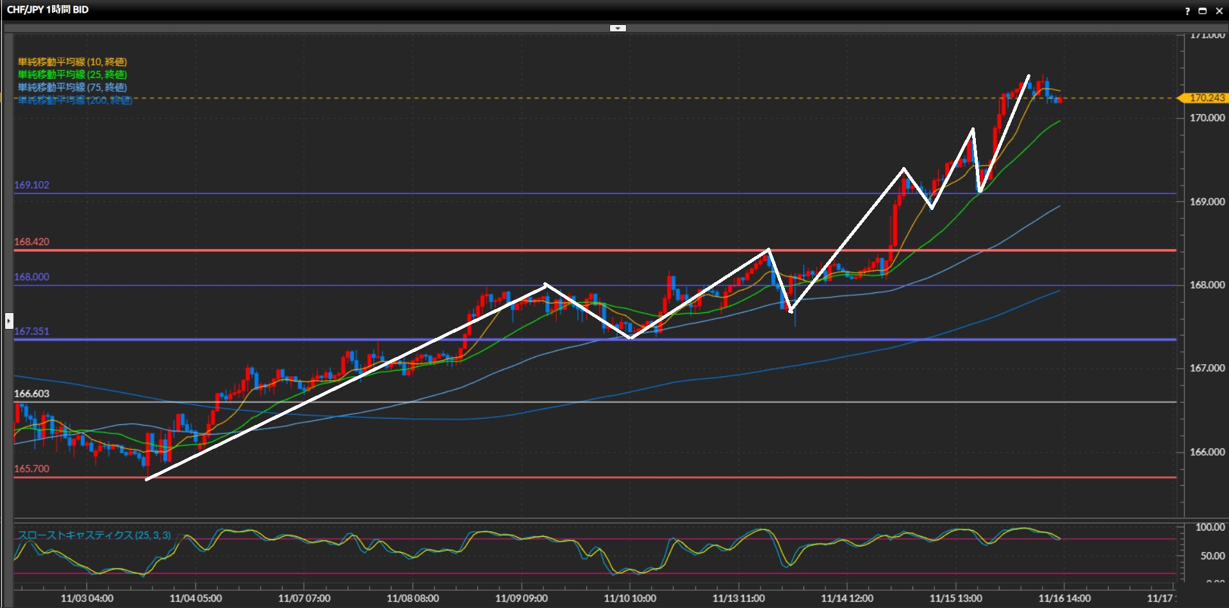Select the 168.420 red horizontal line label
Viewport: 1229px width, 608px height.
tap(32, 242)
